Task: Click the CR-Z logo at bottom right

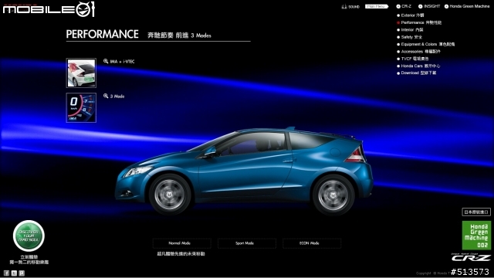Action: tap(471, 257)
